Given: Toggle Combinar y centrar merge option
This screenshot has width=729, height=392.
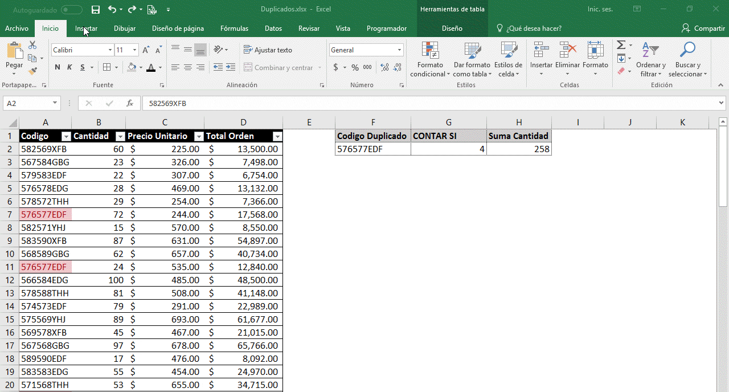Looking at the screenshot, I should click(279, 67).
